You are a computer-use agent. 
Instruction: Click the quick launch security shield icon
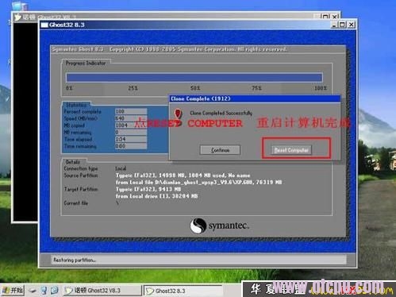[x=44, y=291]
